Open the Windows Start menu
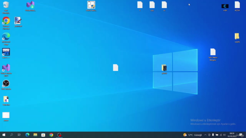246x138 pixels. click(x=4, y=135)
